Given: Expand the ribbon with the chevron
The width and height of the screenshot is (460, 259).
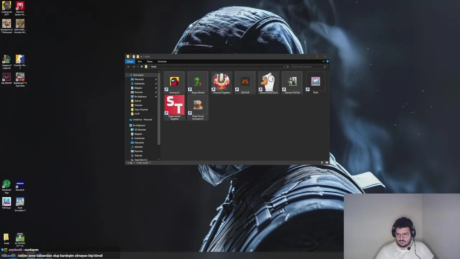Looking at the screenshot, I should 323,62.
